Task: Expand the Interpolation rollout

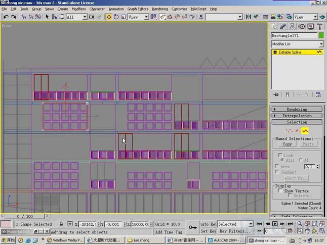Action: [x=297, y=116]
